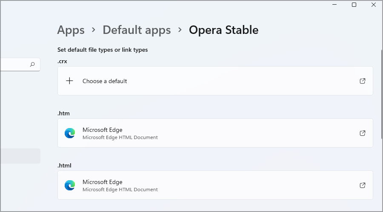The height and width of the screenshot is (212, 383).
Task: Click the .html file type label
Action: pyautogui.click(x=65, y=165)
